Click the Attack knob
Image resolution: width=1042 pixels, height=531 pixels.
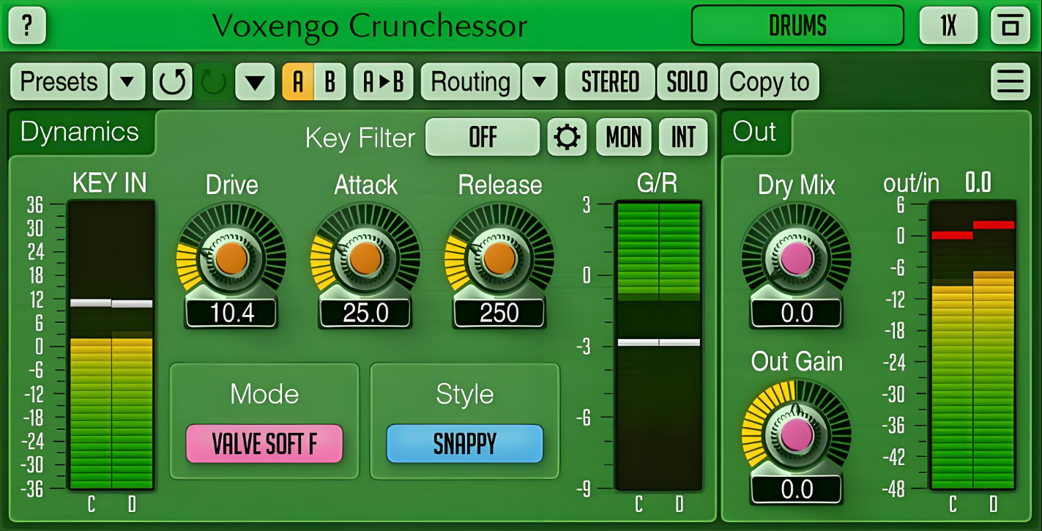tap(365, 257)
